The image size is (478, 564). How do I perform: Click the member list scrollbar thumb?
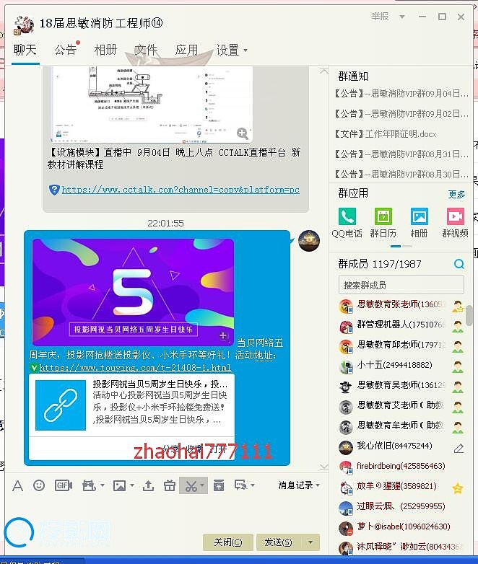[469, 315]
